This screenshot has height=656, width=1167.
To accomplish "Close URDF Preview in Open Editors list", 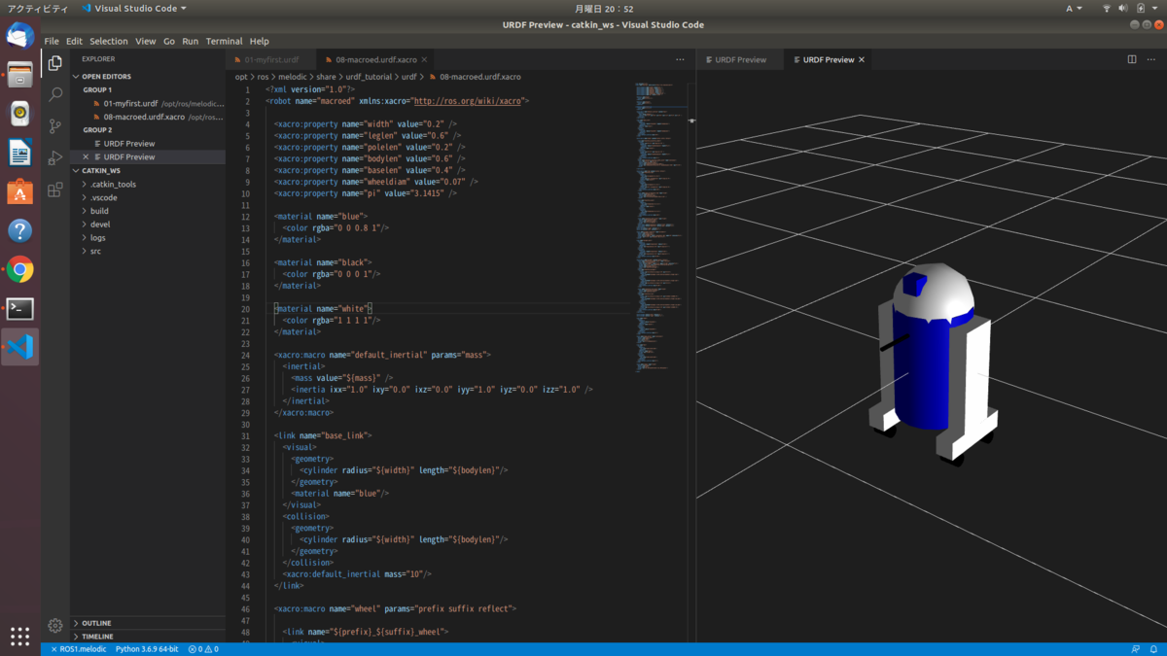I will coord(86,156).
